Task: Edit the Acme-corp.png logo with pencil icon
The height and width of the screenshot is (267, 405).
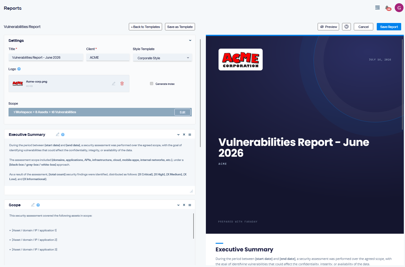Action: (114, 84)
